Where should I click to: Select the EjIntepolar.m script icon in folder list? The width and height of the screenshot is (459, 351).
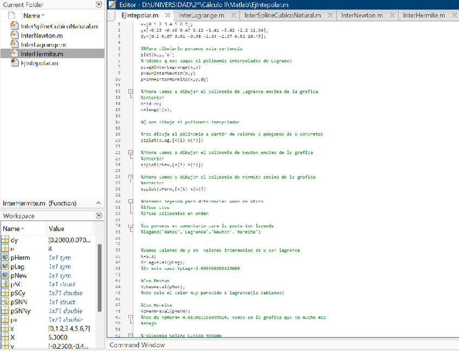click(15, 63)
